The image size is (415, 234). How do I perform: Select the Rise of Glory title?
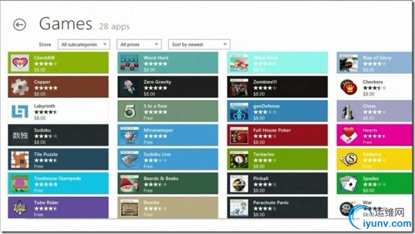click(377, 58)
